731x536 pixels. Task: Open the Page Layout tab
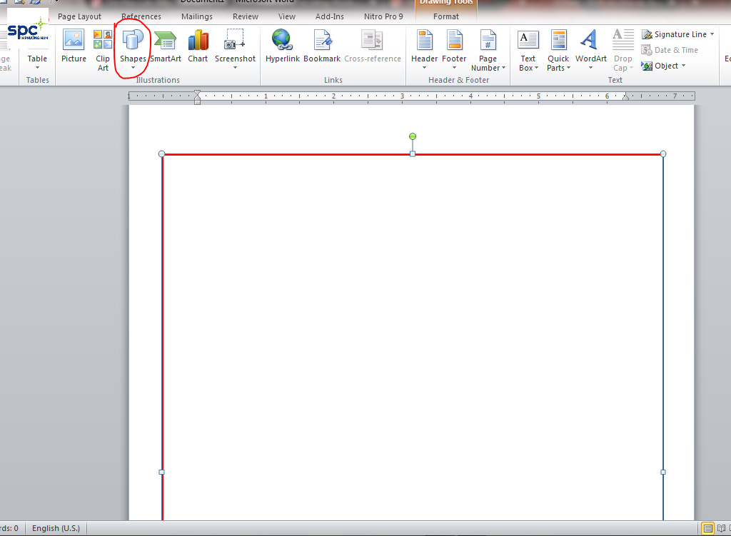[x=79, y=16]
